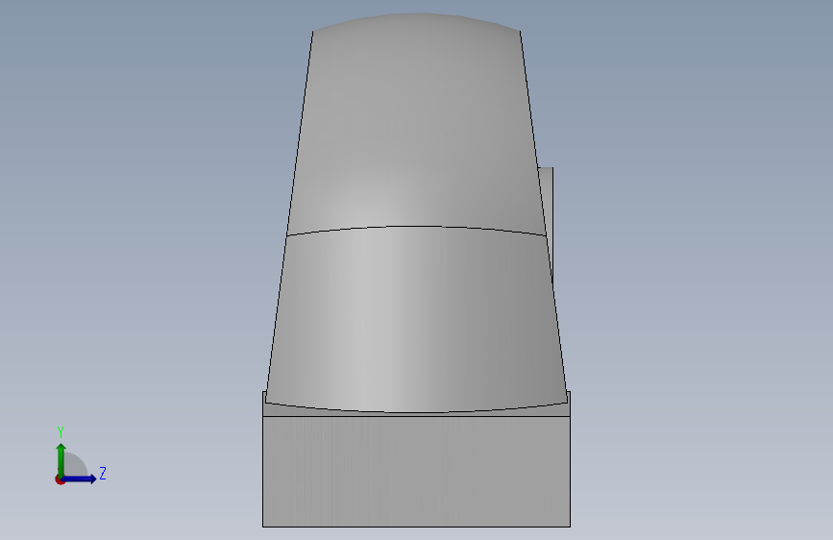833x540 pixels.
Task: Click the green Y axis arrow
Action: (x=61, y=459)
